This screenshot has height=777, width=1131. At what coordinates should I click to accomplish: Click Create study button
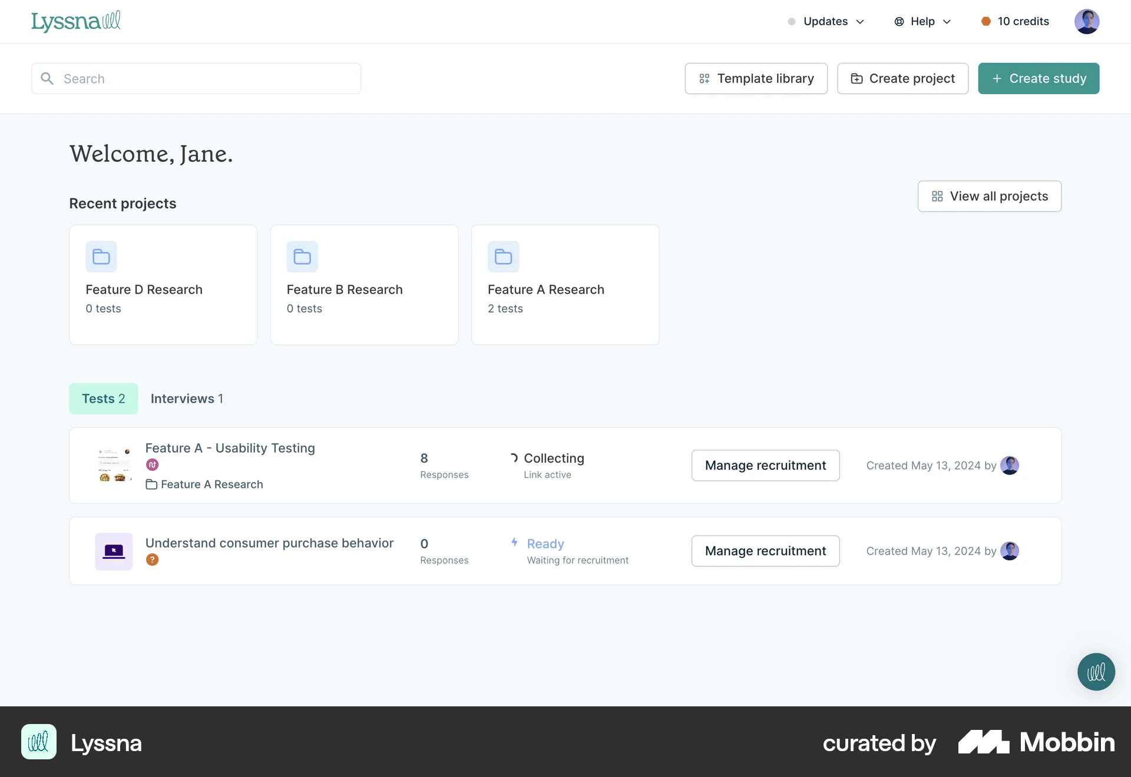pyautogui.click(x=1039, y=78)
